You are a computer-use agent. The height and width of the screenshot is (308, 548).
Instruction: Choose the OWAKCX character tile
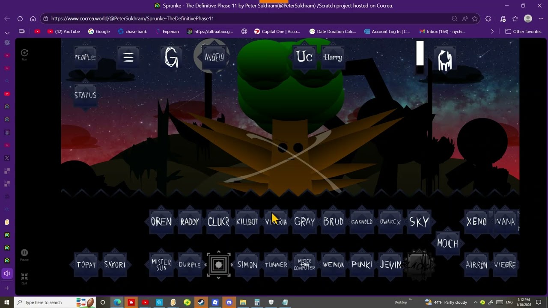(390, 222)
